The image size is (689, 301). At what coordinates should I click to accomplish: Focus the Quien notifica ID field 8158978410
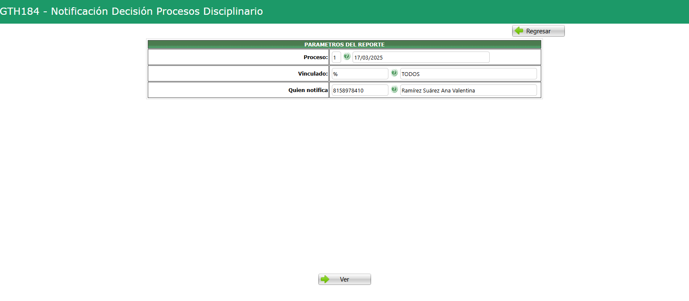[360, 90]
